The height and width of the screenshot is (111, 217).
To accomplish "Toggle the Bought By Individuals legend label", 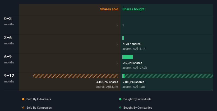I will coord(137,99).
